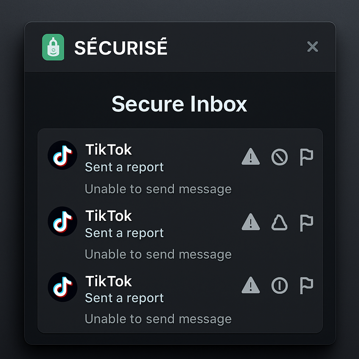This screenshot has width=359, height=359.
Task: Click 'Unable to send message' under the first report
Action: coord(158,189)
